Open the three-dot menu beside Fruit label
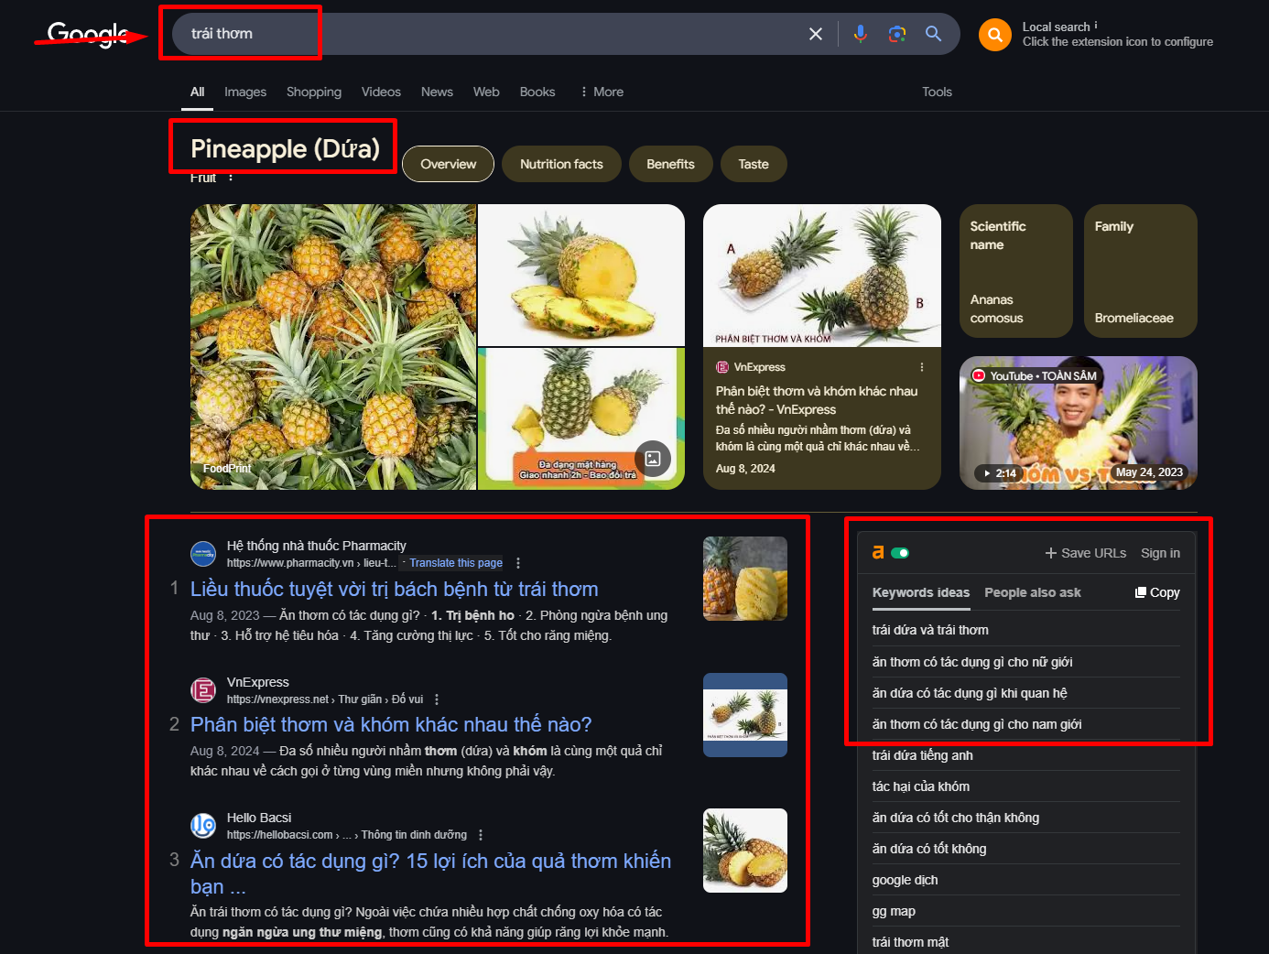Screen dimensions: 1269x954 (x=231, y=178)
